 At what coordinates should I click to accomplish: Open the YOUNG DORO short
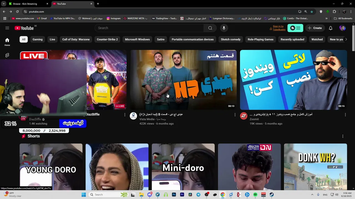pyautogui.click(x=51, y=167)
